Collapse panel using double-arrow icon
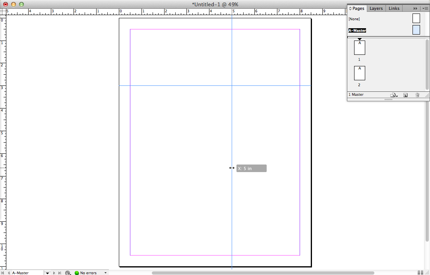The height and width of the screenshot is (275, 430). tap(415, 8)
